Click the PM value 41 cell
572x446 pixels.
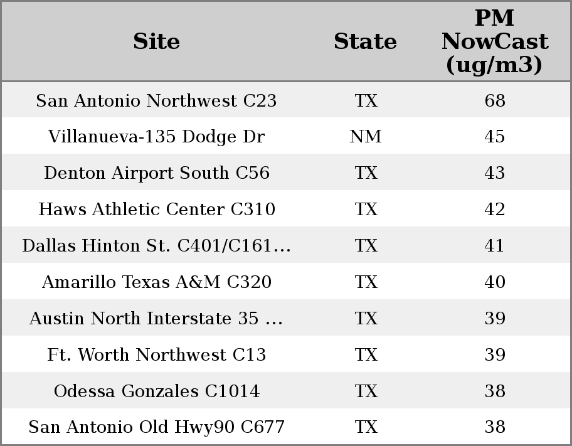495,246
